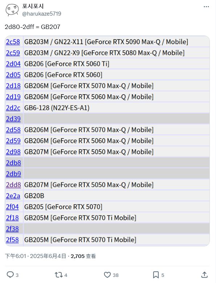Click the bookmark count 5

(x=163, y=275)
